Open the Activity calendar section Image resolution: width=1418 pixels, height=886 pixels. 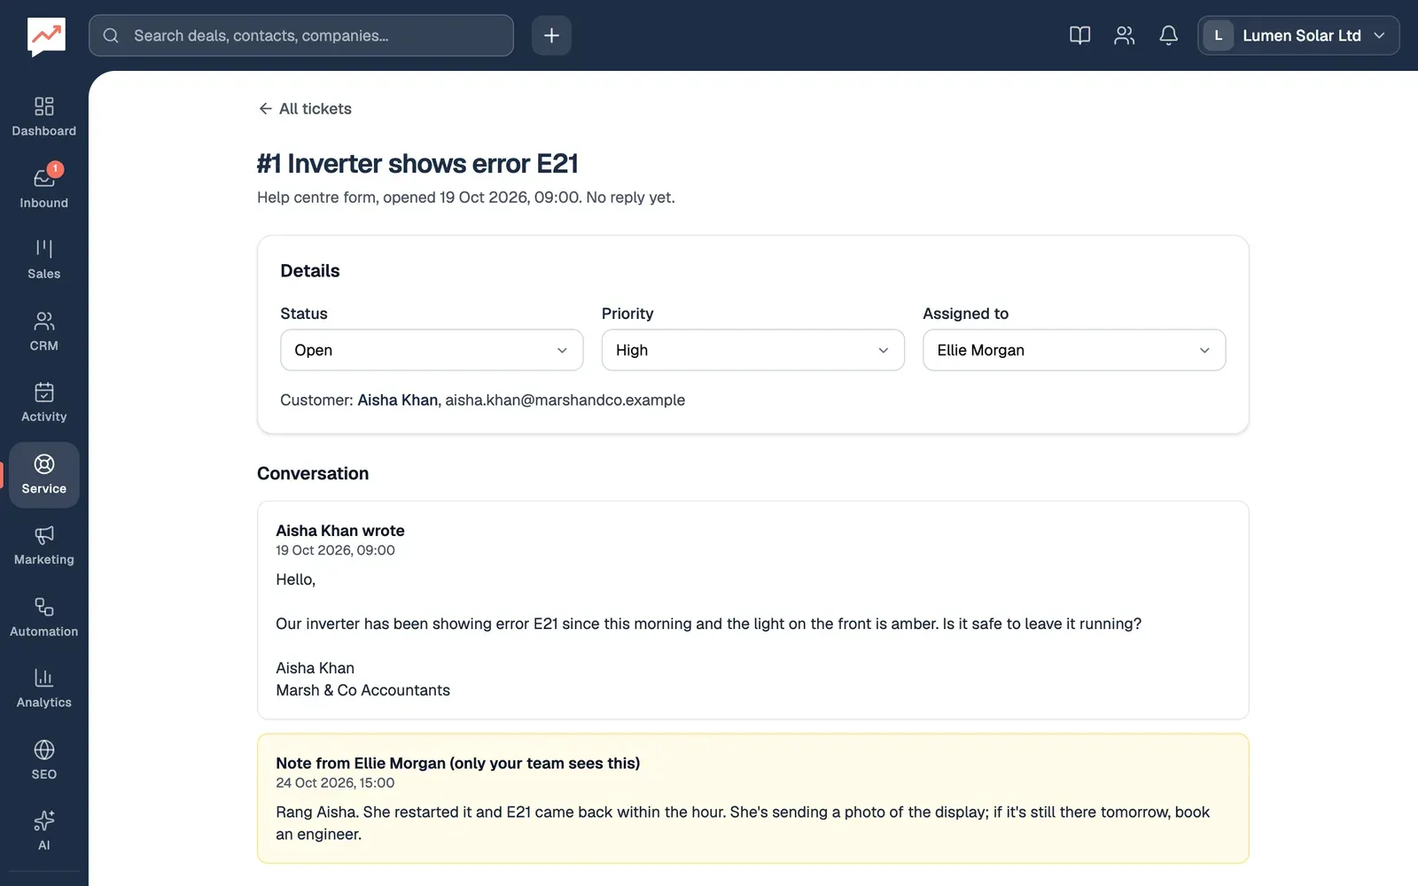(x=44, y=402)
